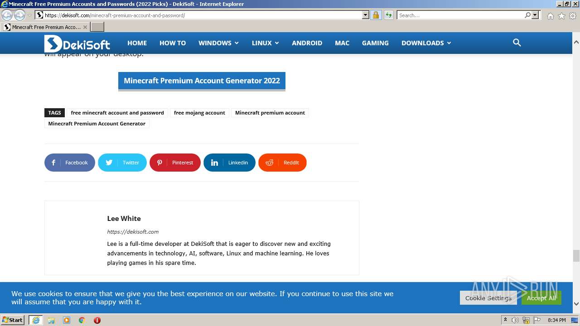Open Cookie Settings
The width and height of the screenshot is (580, 326).
488,298
